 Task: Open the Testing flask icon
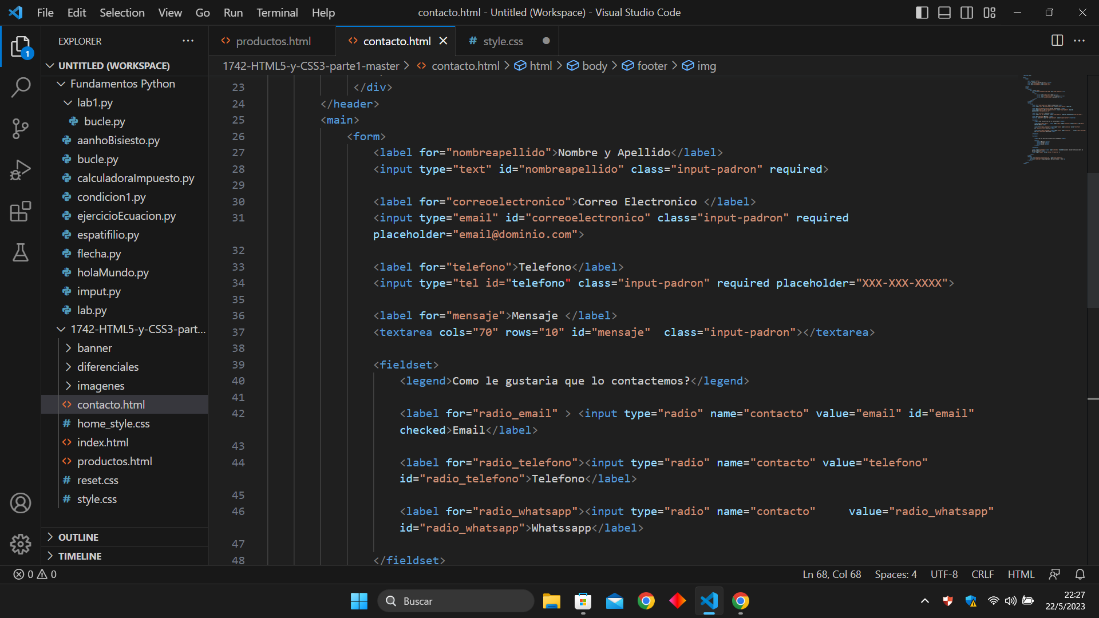click(x=21, y=252)
